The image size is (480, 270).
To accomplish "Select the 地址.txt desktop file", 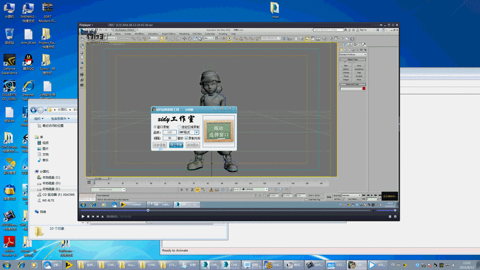I will click(10, 115).
